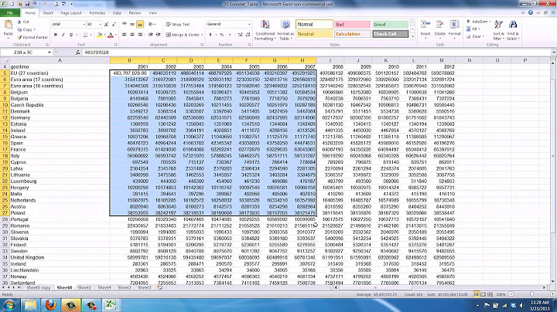Viewport: 557px width, 312px height.
Task: Open Find & Select binoculars menu
Action: (513, 30)
